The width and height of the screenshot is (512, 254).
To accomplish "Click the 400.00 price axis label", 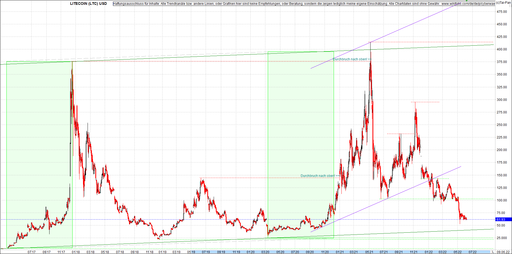I will 502,49.
